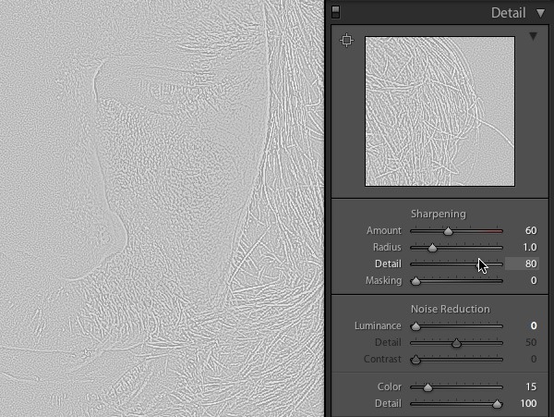Collapse the Detail panel header triangle
The width and height of the screenshot is (554, 417).
pyautogui.click(x=540, y=14)
